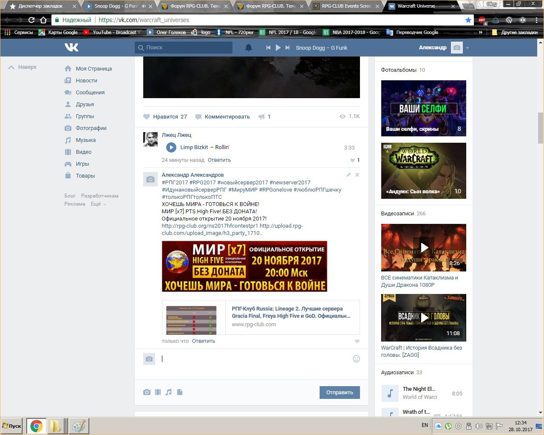
Task: Play The Night El... audio track
Action: pos(390,393)
